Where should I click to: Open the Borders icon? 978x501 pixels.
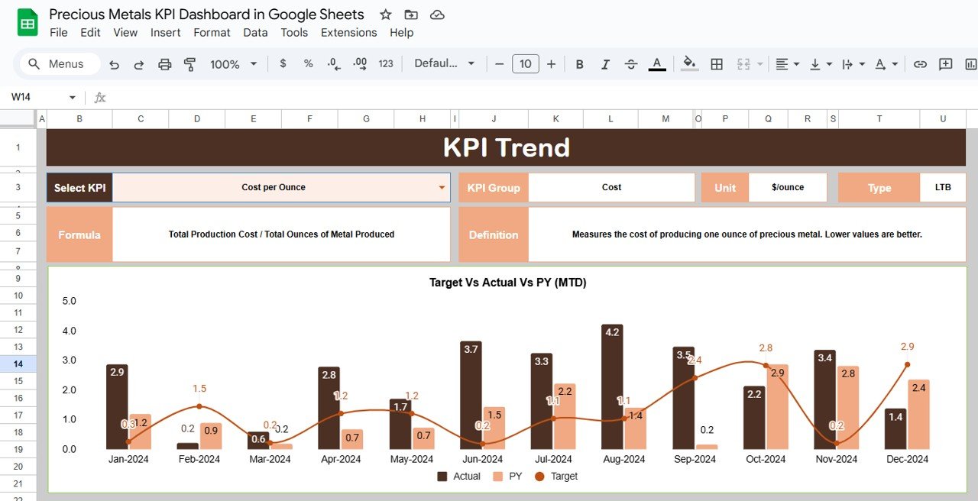pyautogui.click(x=717, y=64)
